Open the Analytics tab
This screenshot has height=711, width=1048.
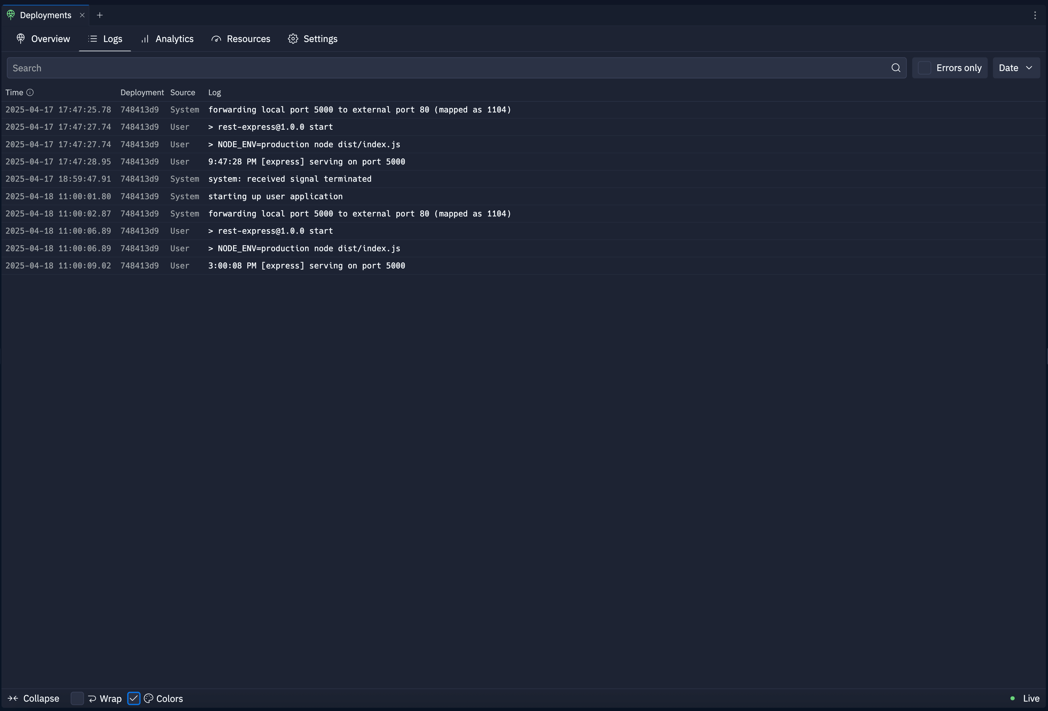click(x=167, y=39)
